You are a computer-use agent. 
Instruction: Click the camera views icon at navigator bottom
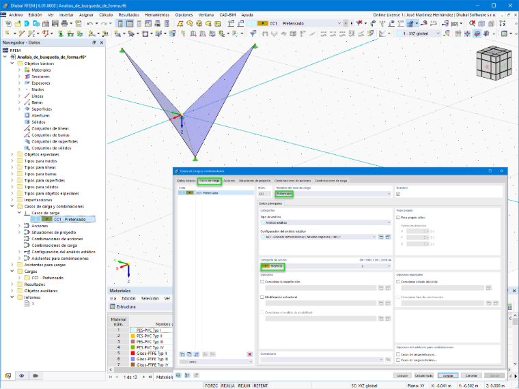(36, 376)
